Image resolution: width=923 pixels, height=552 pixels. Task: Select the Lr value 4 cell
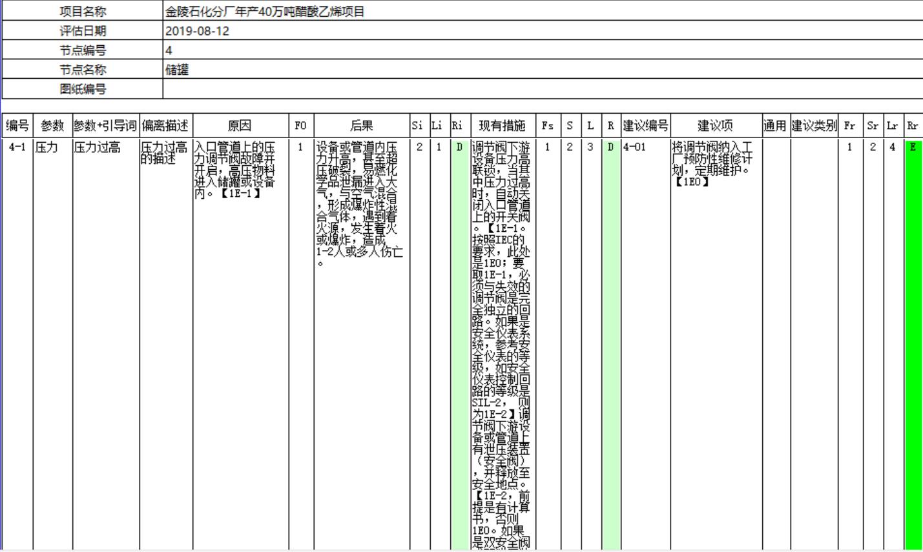(893, 343)
